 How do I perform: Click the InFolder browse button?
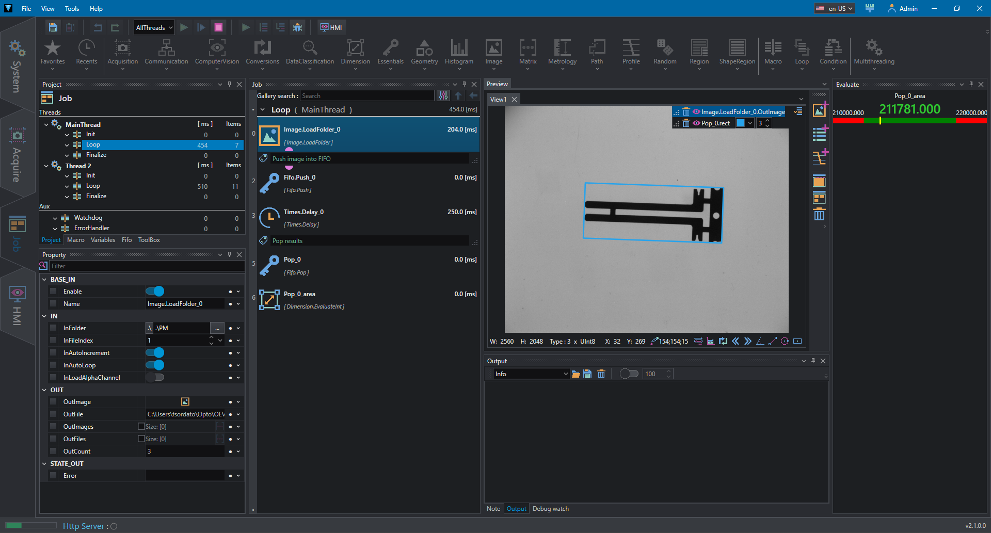(217, 328)
